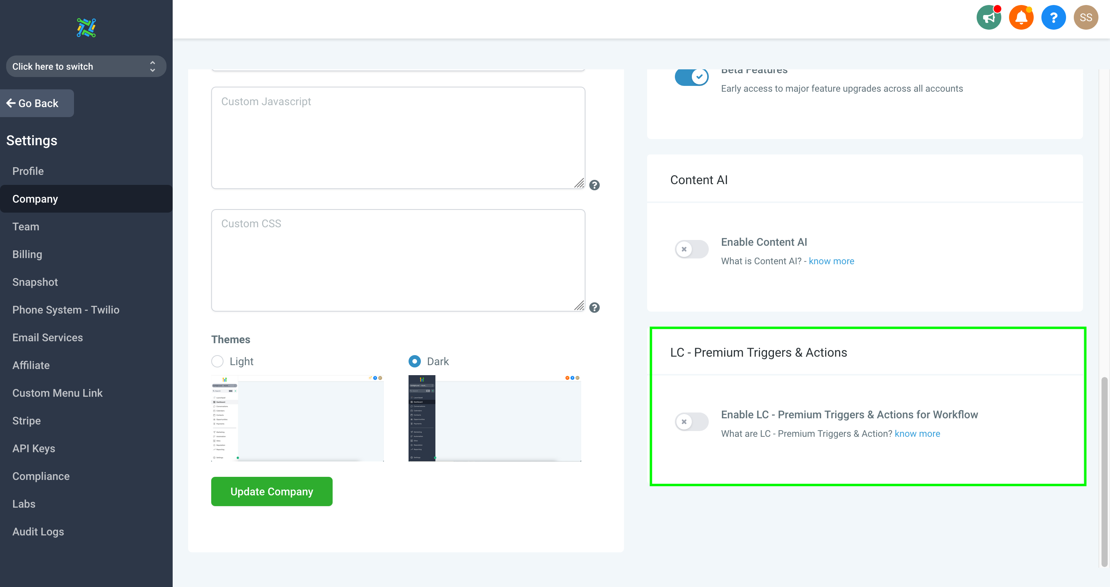1110x587 pixels.
Task: Open the notifications bell icon
Action: point(1021,17)
